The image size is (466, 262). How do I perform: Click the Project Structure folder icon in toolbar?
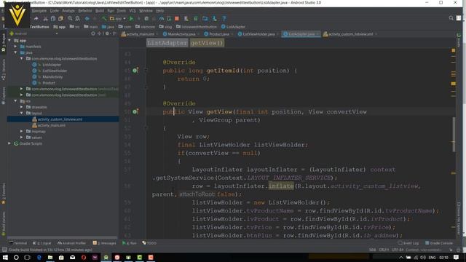[x=205, y=18]
